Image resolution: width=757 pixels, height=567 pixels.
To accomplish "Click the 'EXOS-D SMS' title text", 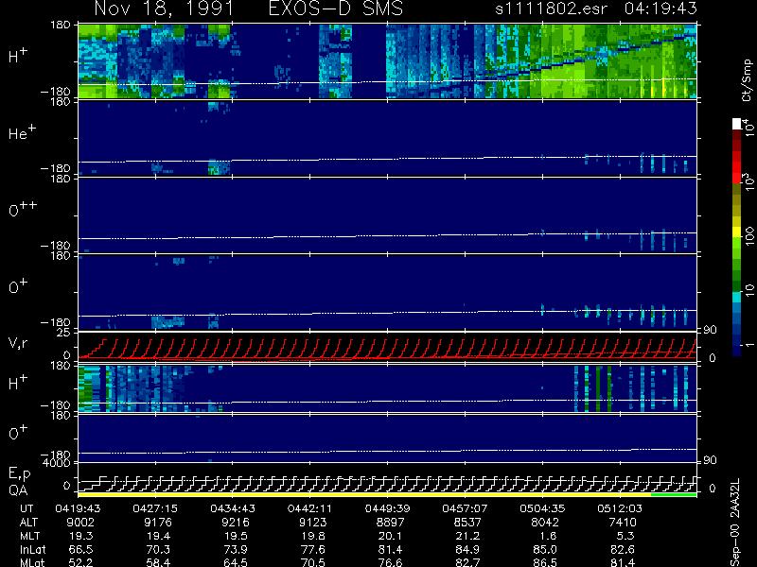I will pos(335,9).
